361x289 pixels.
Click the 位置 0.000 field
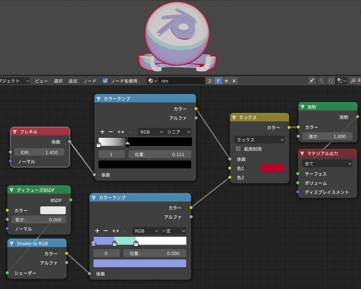pos(155,253)
